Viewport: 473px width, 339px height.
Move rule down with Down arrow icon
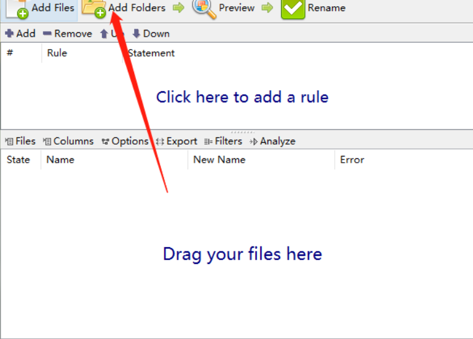[137, 34]
